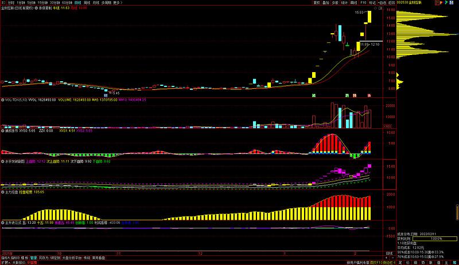Click the scrollbar thumb at far right edge
Screen dimensions: 459x265
click(x=457, y=212)
